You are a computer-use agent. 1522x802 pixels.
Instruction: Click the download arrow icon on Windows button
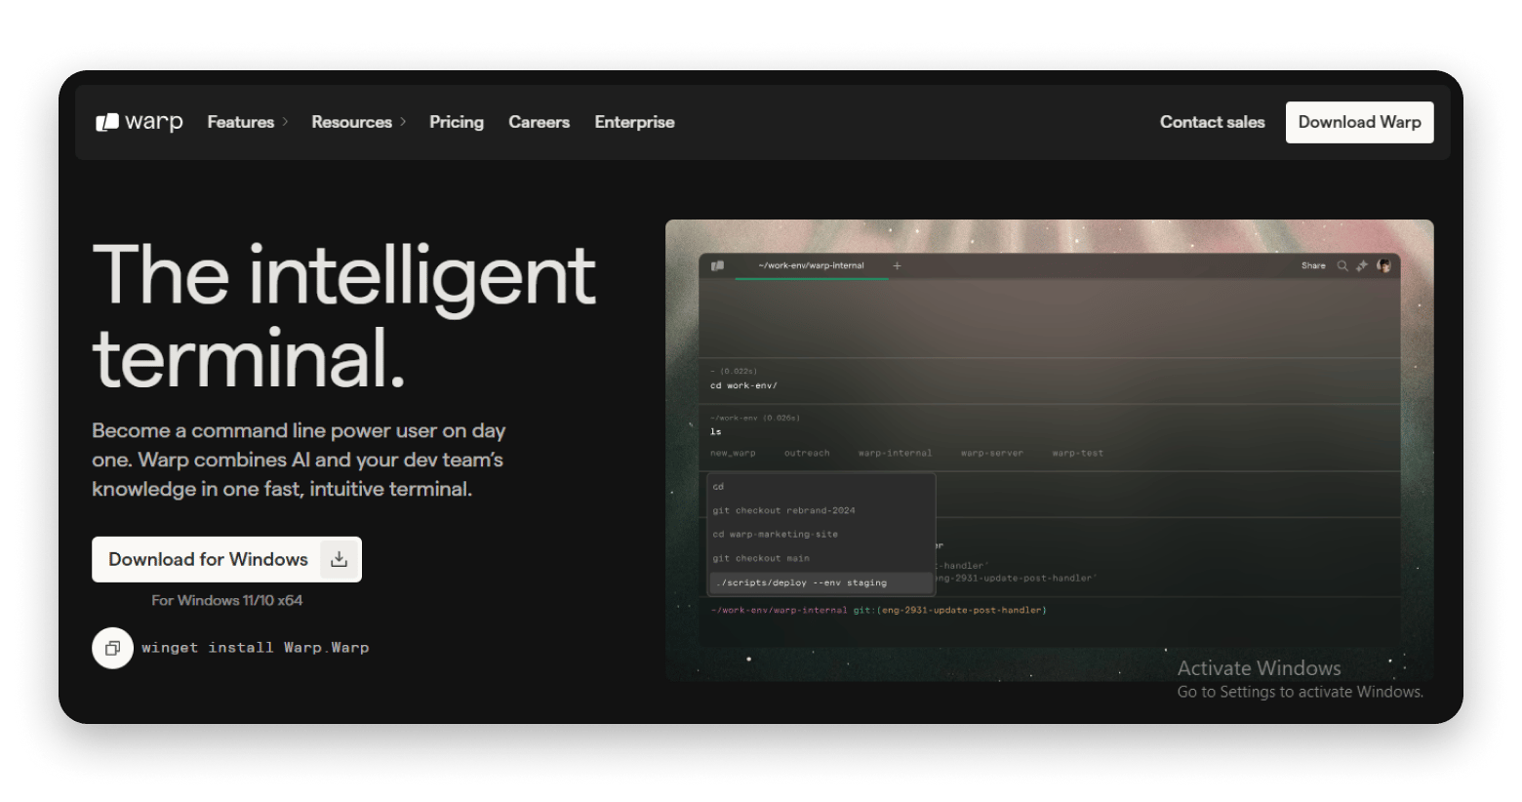pyautogui.click(x=339, y=559)
